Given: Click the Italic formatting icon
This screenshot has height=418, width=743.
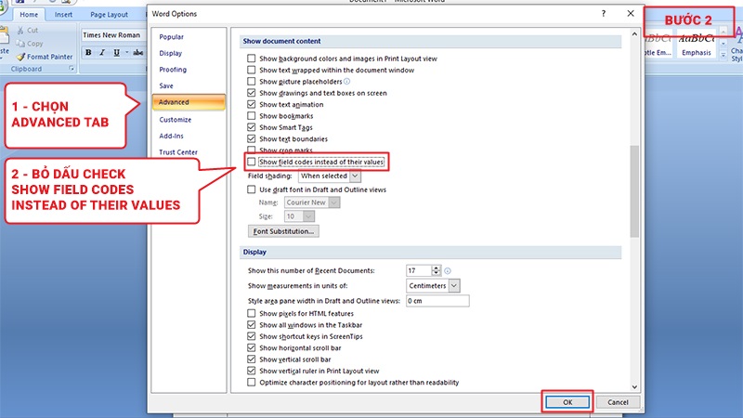Looking at the screenshot, I should pos(102,53).
